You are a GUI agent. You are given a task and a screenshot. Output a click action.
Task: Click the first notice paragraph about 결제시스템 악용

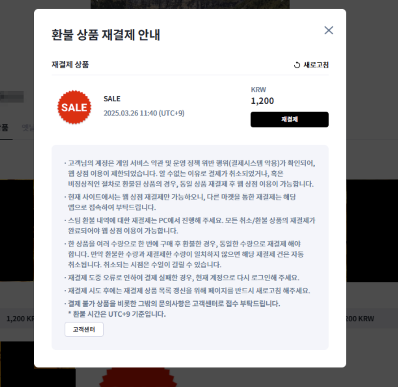pos(190,174)
